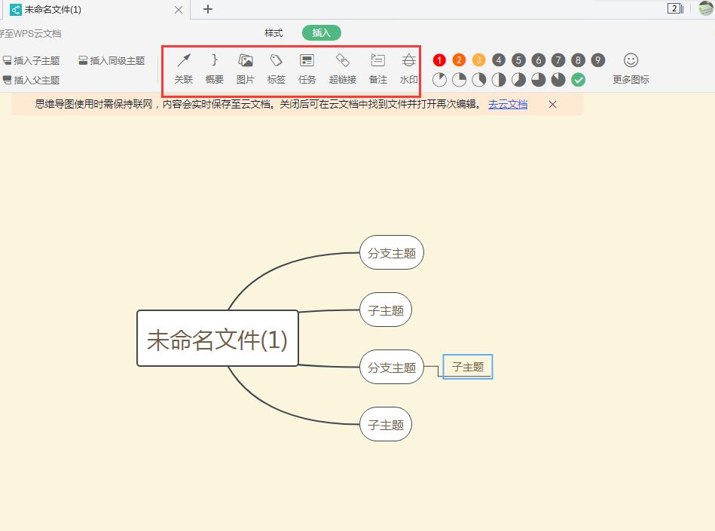This screenshot has height=531, width=715.
Task: Select the bottom 子主题 node
Action: point(386,424)
